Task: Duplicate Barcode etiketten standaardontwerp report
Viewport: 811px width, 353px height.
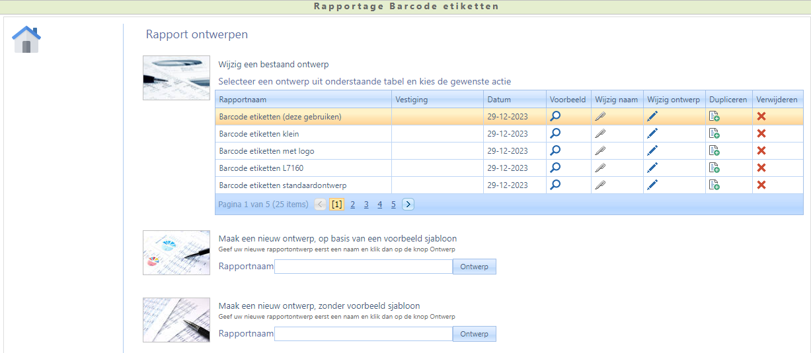Action: [714, 185]
